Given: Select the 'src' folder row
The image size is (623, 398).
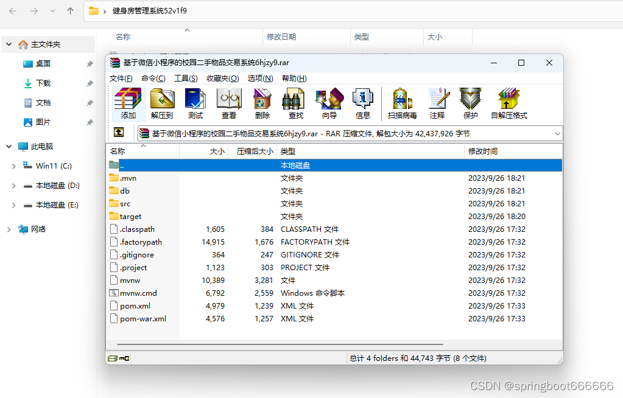Looking at the screenshot, I should pyautogui.click(x=334, y=203).
